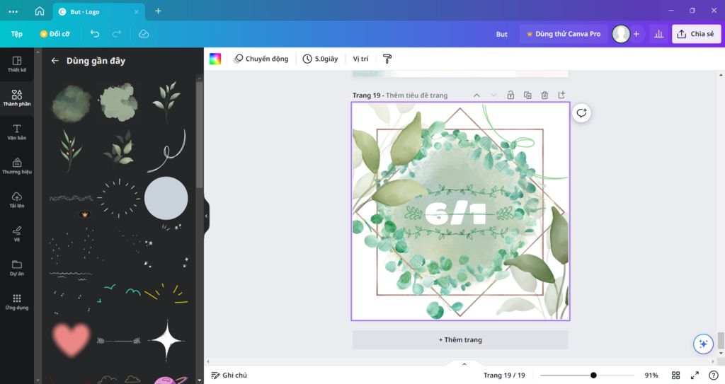
Task: Select the 6/1 text on canvas
Action: (455, 213)
